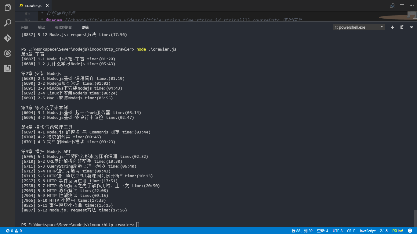Screen dimensions: 417x234
Task: Change file encoding via UTF-8 status item
Action: point(338,231)
